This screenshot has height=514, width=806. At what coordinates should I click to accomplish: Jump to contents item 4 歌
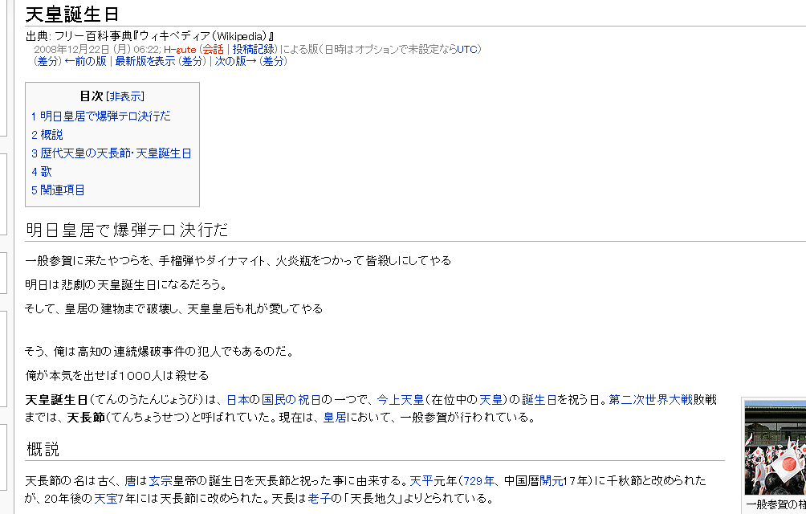click(x=42, y=172)
